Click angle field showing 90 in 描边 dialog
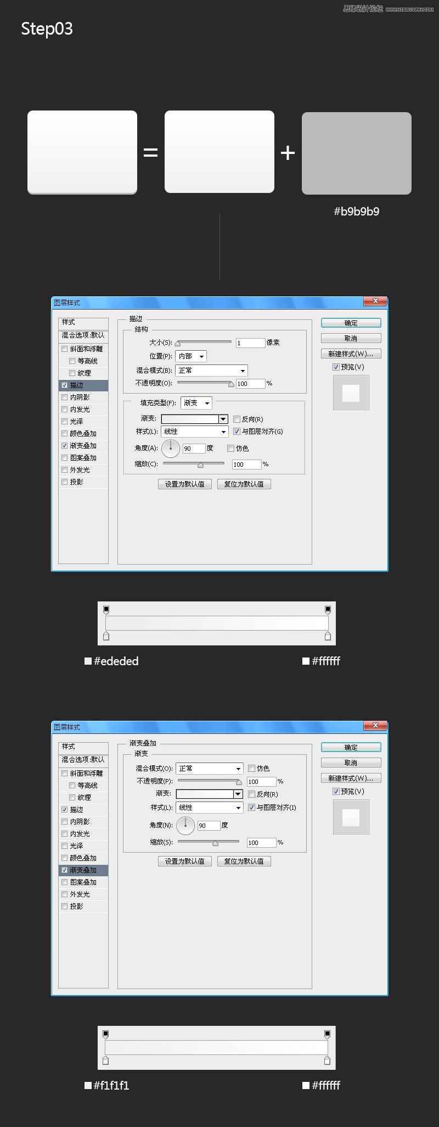The image size is (439, 1127). pos(194,449)
